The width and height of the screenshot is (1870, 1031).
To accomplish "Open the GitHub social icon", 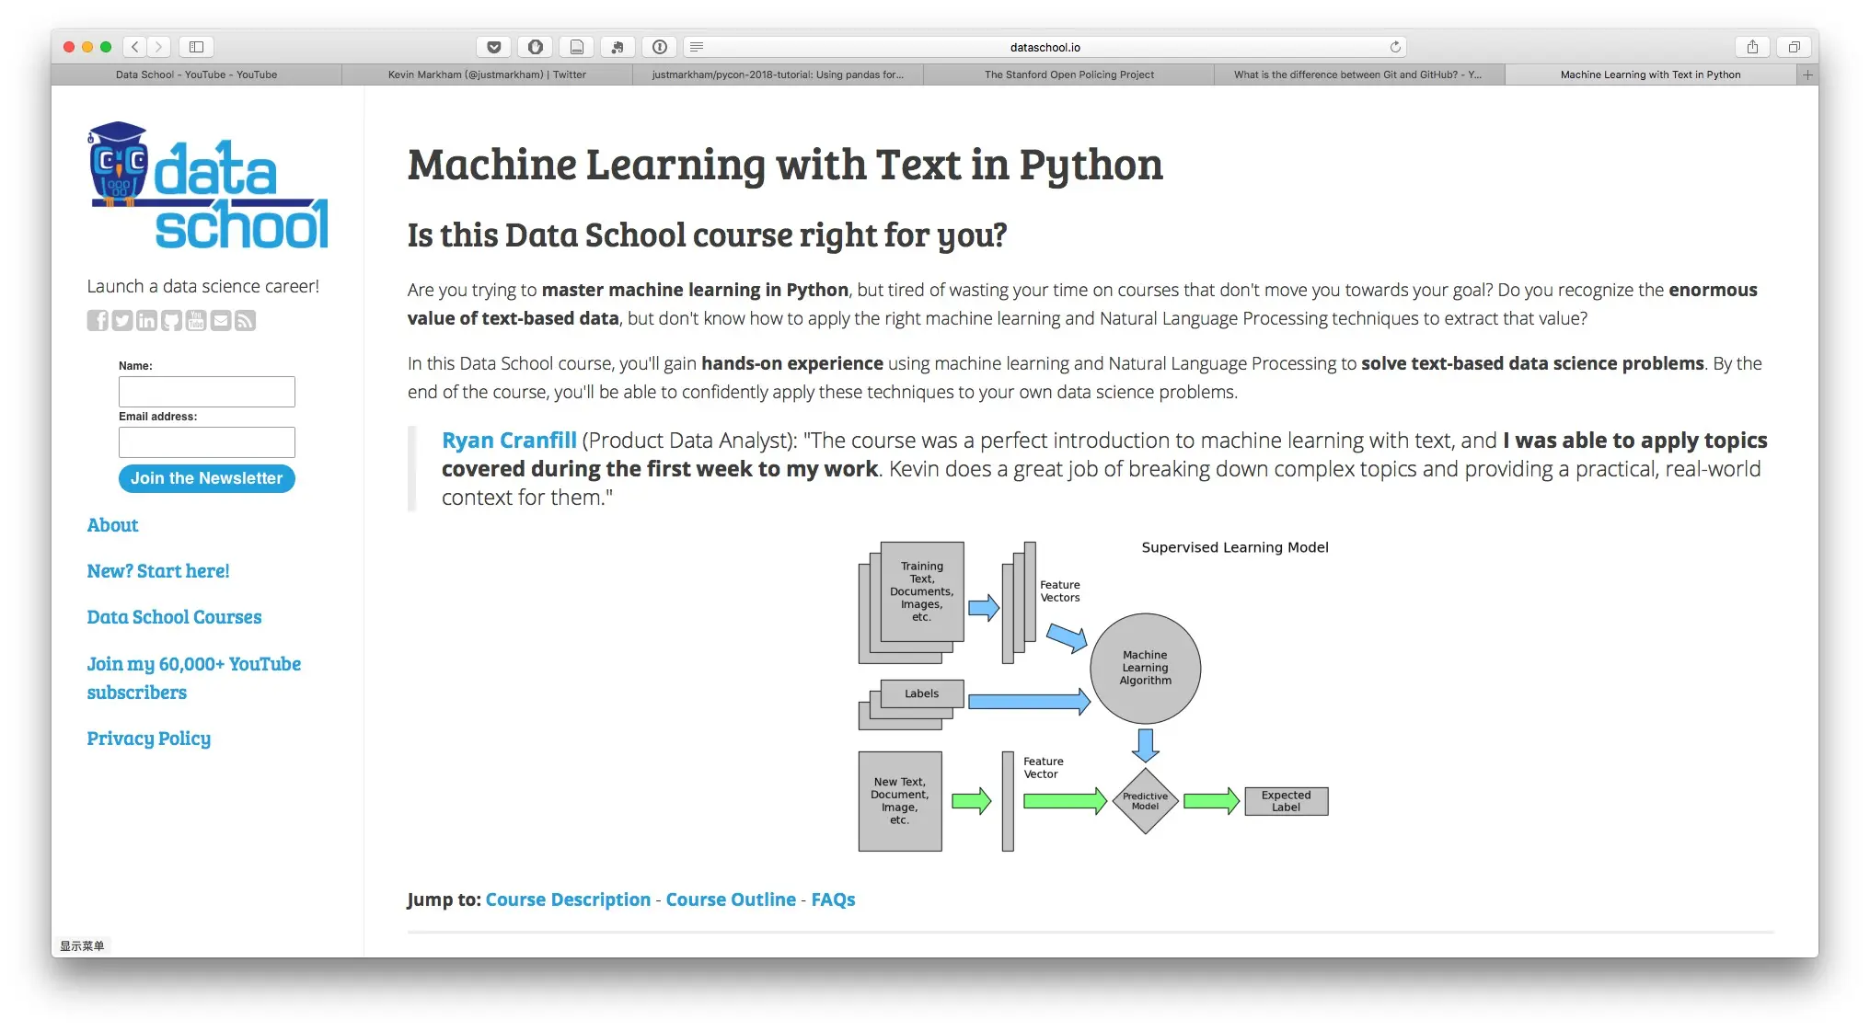I will coord(171,320).
